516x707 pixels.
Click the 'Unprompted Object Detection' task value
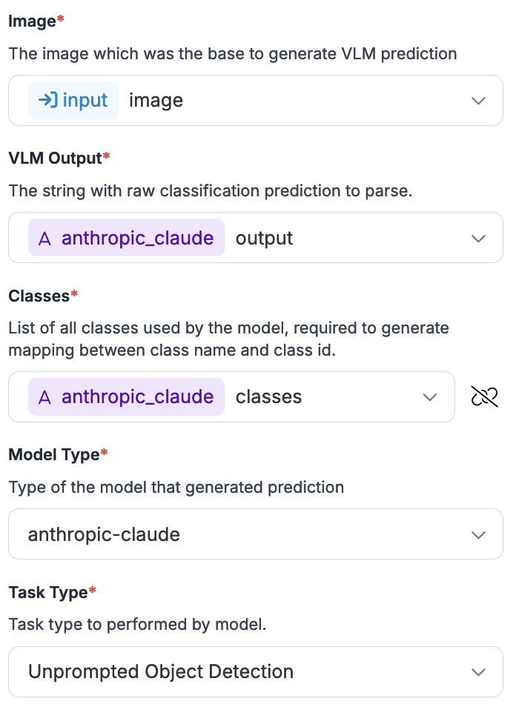point(160,672)
